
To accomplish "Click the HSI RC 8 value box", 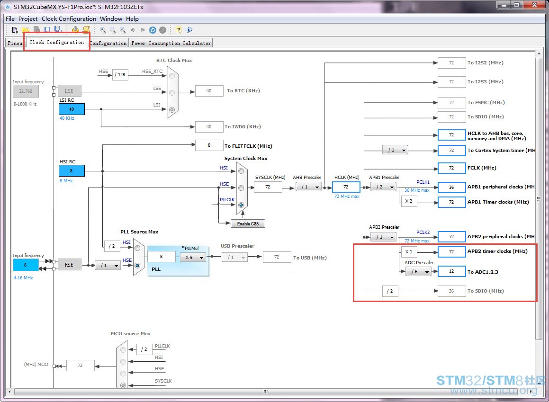I will (72, 171).
